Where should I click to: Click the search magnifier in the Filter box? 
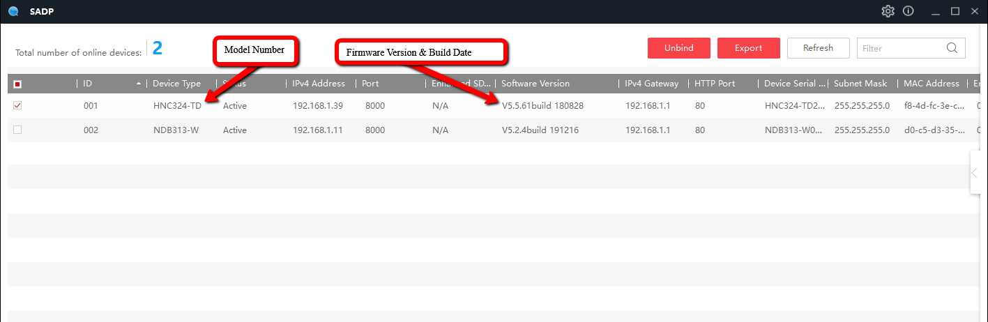point(952,48)
